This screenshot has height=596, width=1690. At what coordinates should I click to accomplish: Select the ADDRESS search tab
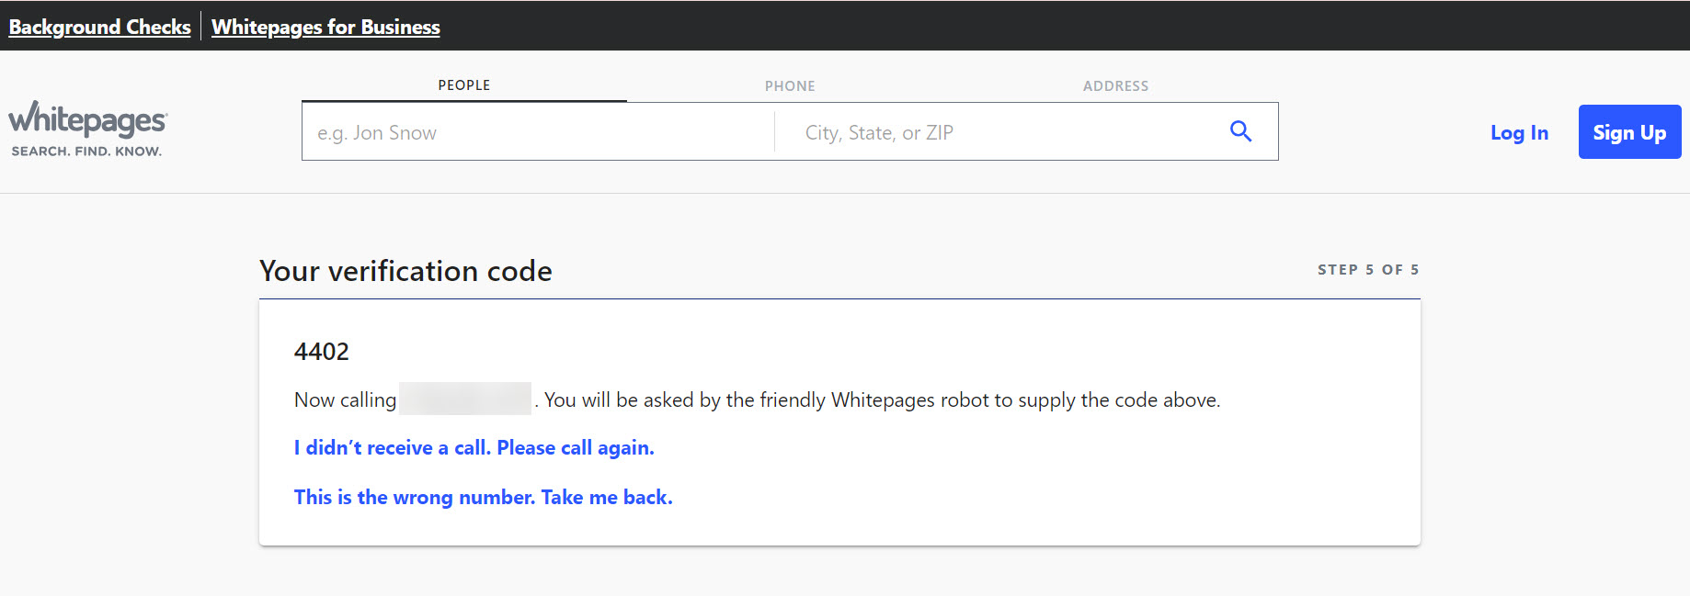(x=1115, y=86)
